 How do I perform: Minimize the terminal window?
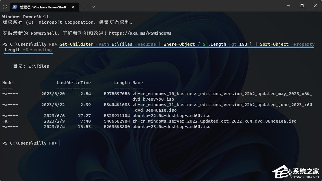pos(289,6)
